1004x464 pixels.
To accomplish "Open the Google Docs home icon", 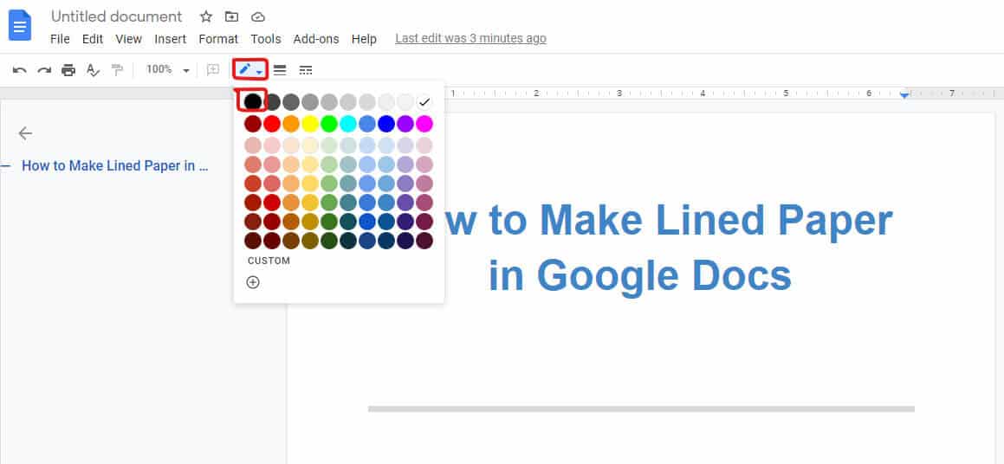I will (20, 26).
